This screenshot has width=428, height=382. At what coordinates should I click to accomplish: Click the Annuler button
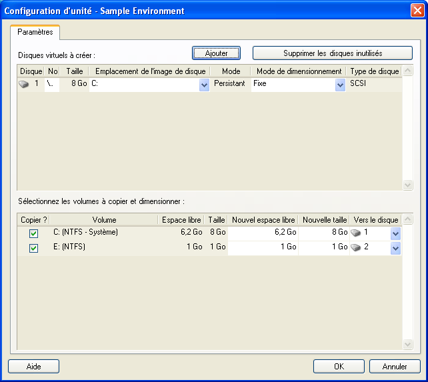coord(395,366)
